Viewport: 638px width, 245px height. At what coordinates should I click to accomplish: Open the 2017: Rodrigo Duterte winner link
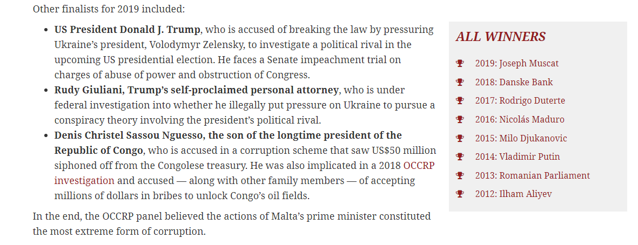(x=520, y=100)
